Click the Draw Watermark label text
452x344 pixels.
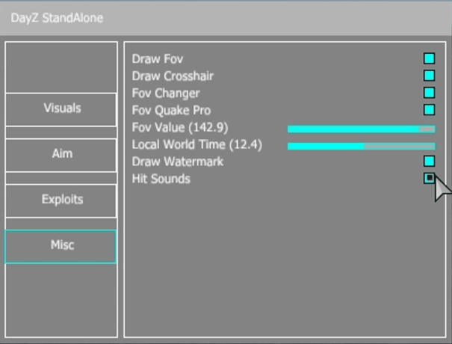pos(178,162)
